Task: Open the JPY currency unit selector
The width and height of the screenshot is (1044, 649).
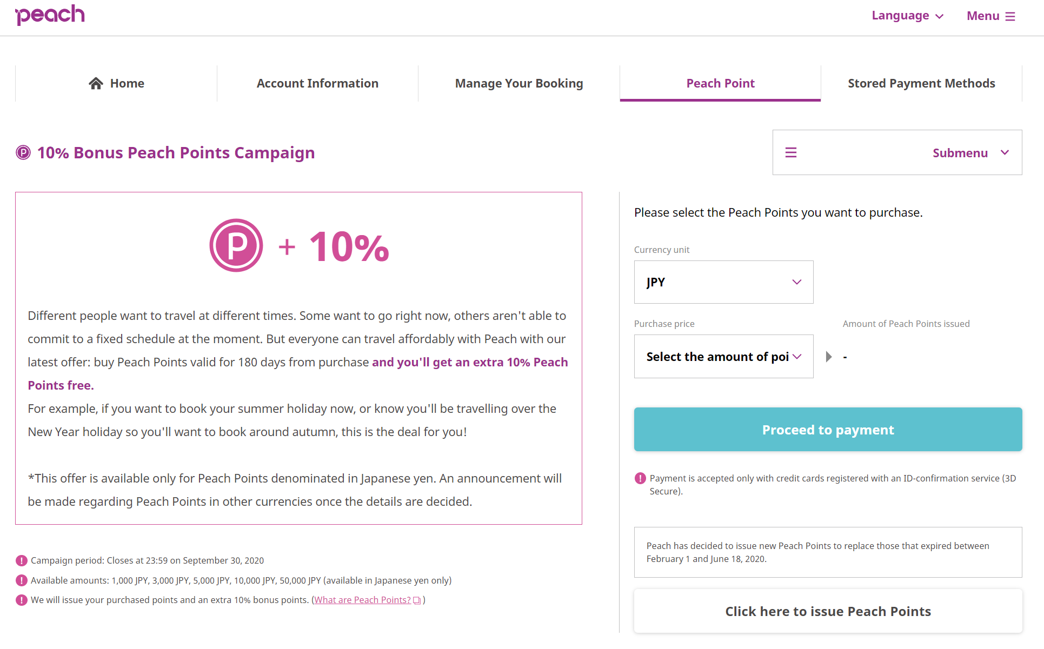Action: (x=723, y=282)
